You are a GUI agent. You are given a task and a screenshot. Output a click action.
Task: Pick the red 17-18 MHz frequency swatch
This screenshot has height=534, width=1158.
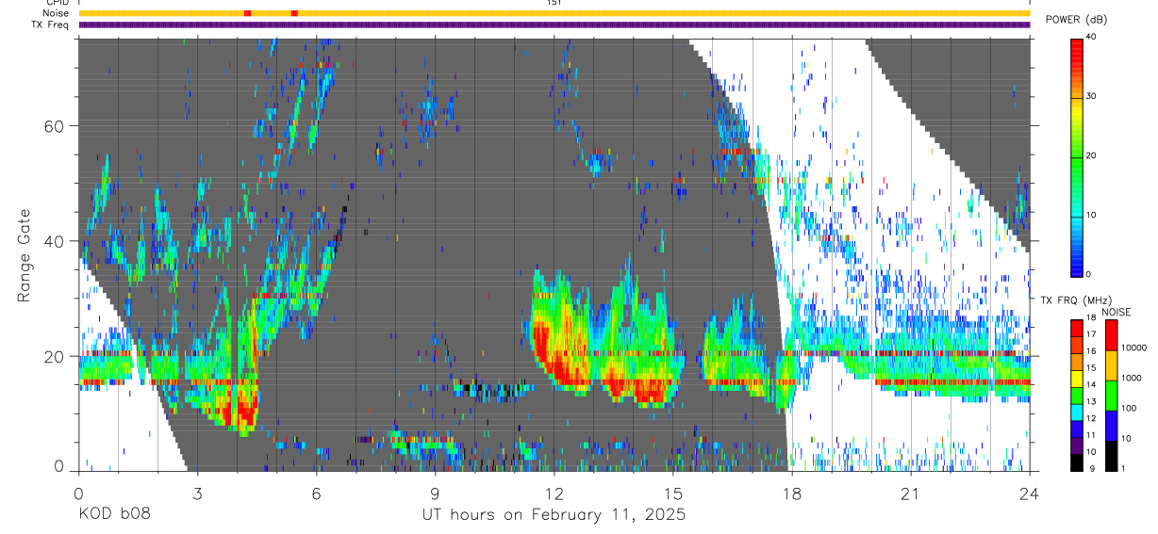click(x=1078, y=327)
